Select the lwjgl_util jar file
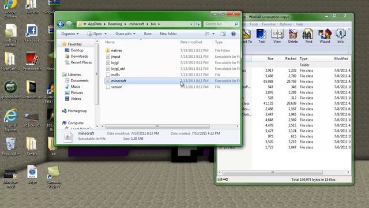Screen dimensions: 369x208 [x=115, y=69]
